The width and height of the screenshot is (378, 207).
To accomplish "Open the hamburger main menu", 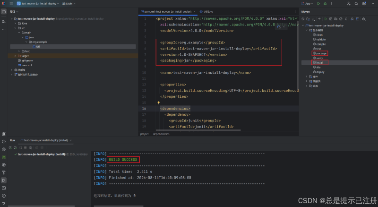I will coord(11,4).
